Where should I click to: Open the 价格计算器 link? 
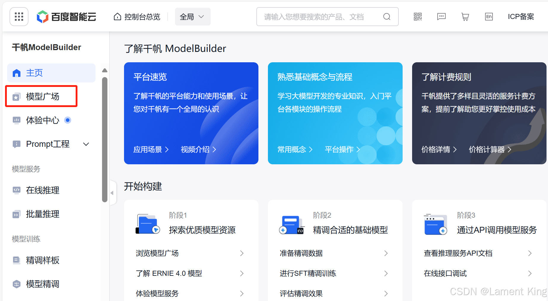click(x=490, y=149)
